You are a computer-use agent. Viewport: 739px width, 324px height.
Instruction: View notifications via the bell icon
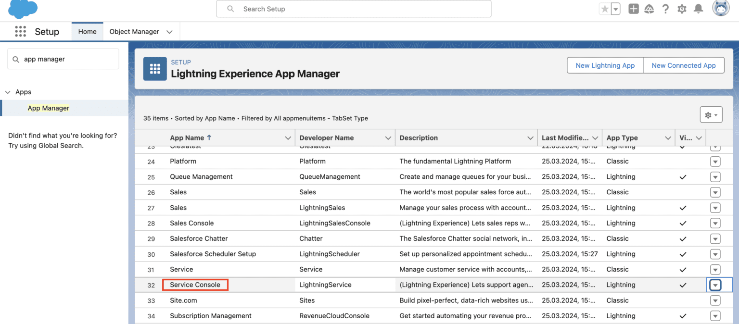pos(698,9)
